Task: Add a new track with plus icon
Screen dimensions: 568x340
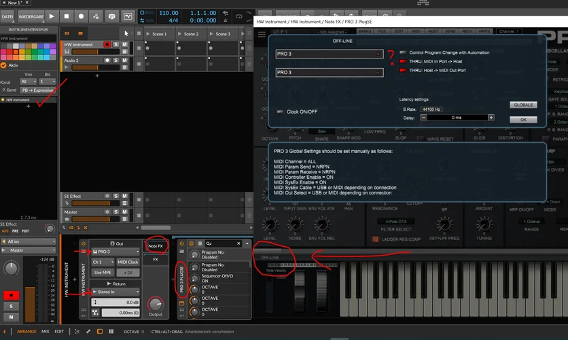Action: coord(97,75)
